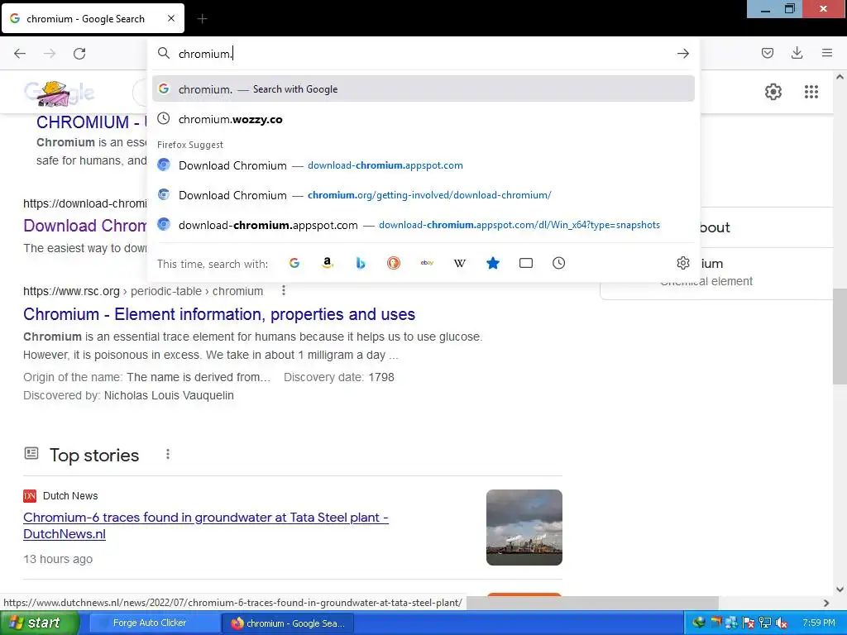The height and width of the screenshot is (635, 847).
Task: Choose 'chromium. — Search with Google' suggestion
Action: (x=423, y=89)
